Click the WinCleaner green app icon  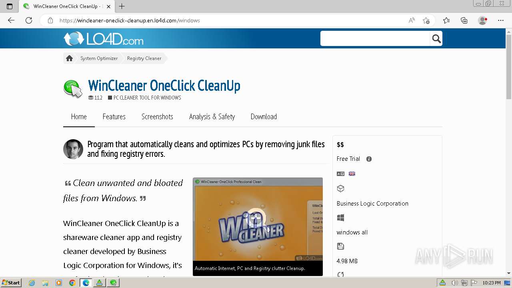click(73, 88)
